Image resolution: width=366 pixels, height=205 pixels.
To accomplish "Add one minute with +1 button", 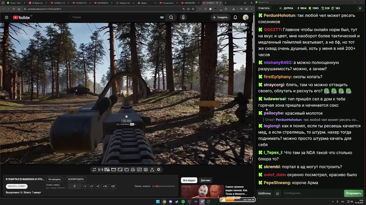I will point(84,186).
